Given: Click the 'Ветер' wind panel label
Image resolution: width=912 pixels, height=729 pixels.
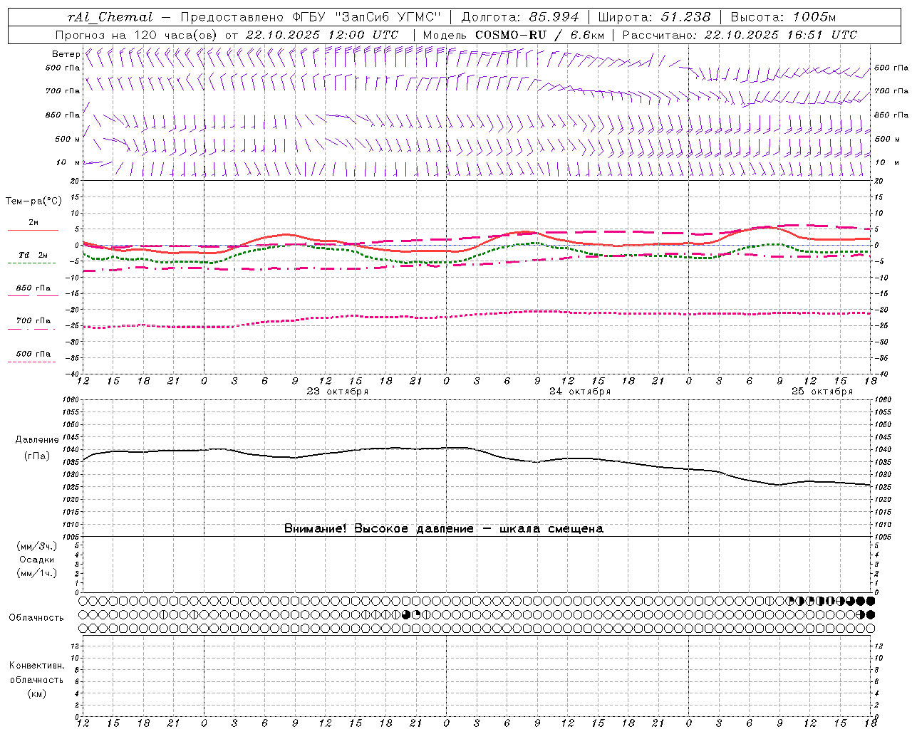Looking at the screenshot, I should (66, 54).
